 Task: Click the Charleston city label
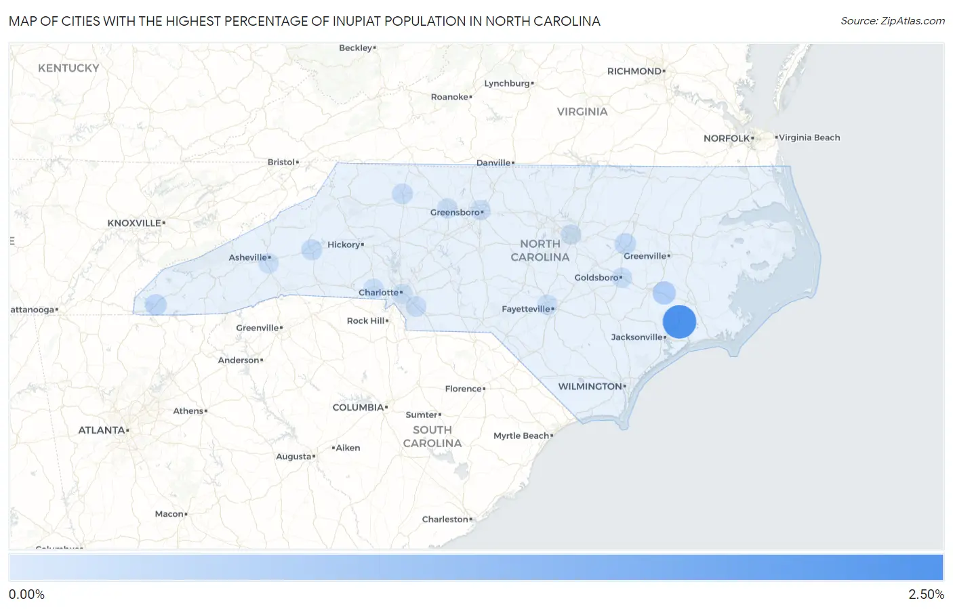point(445,519)
